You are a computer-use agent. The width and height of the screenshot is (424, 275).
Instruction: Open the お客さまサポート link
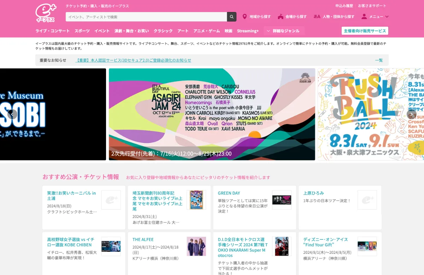[x=372, y=6]
